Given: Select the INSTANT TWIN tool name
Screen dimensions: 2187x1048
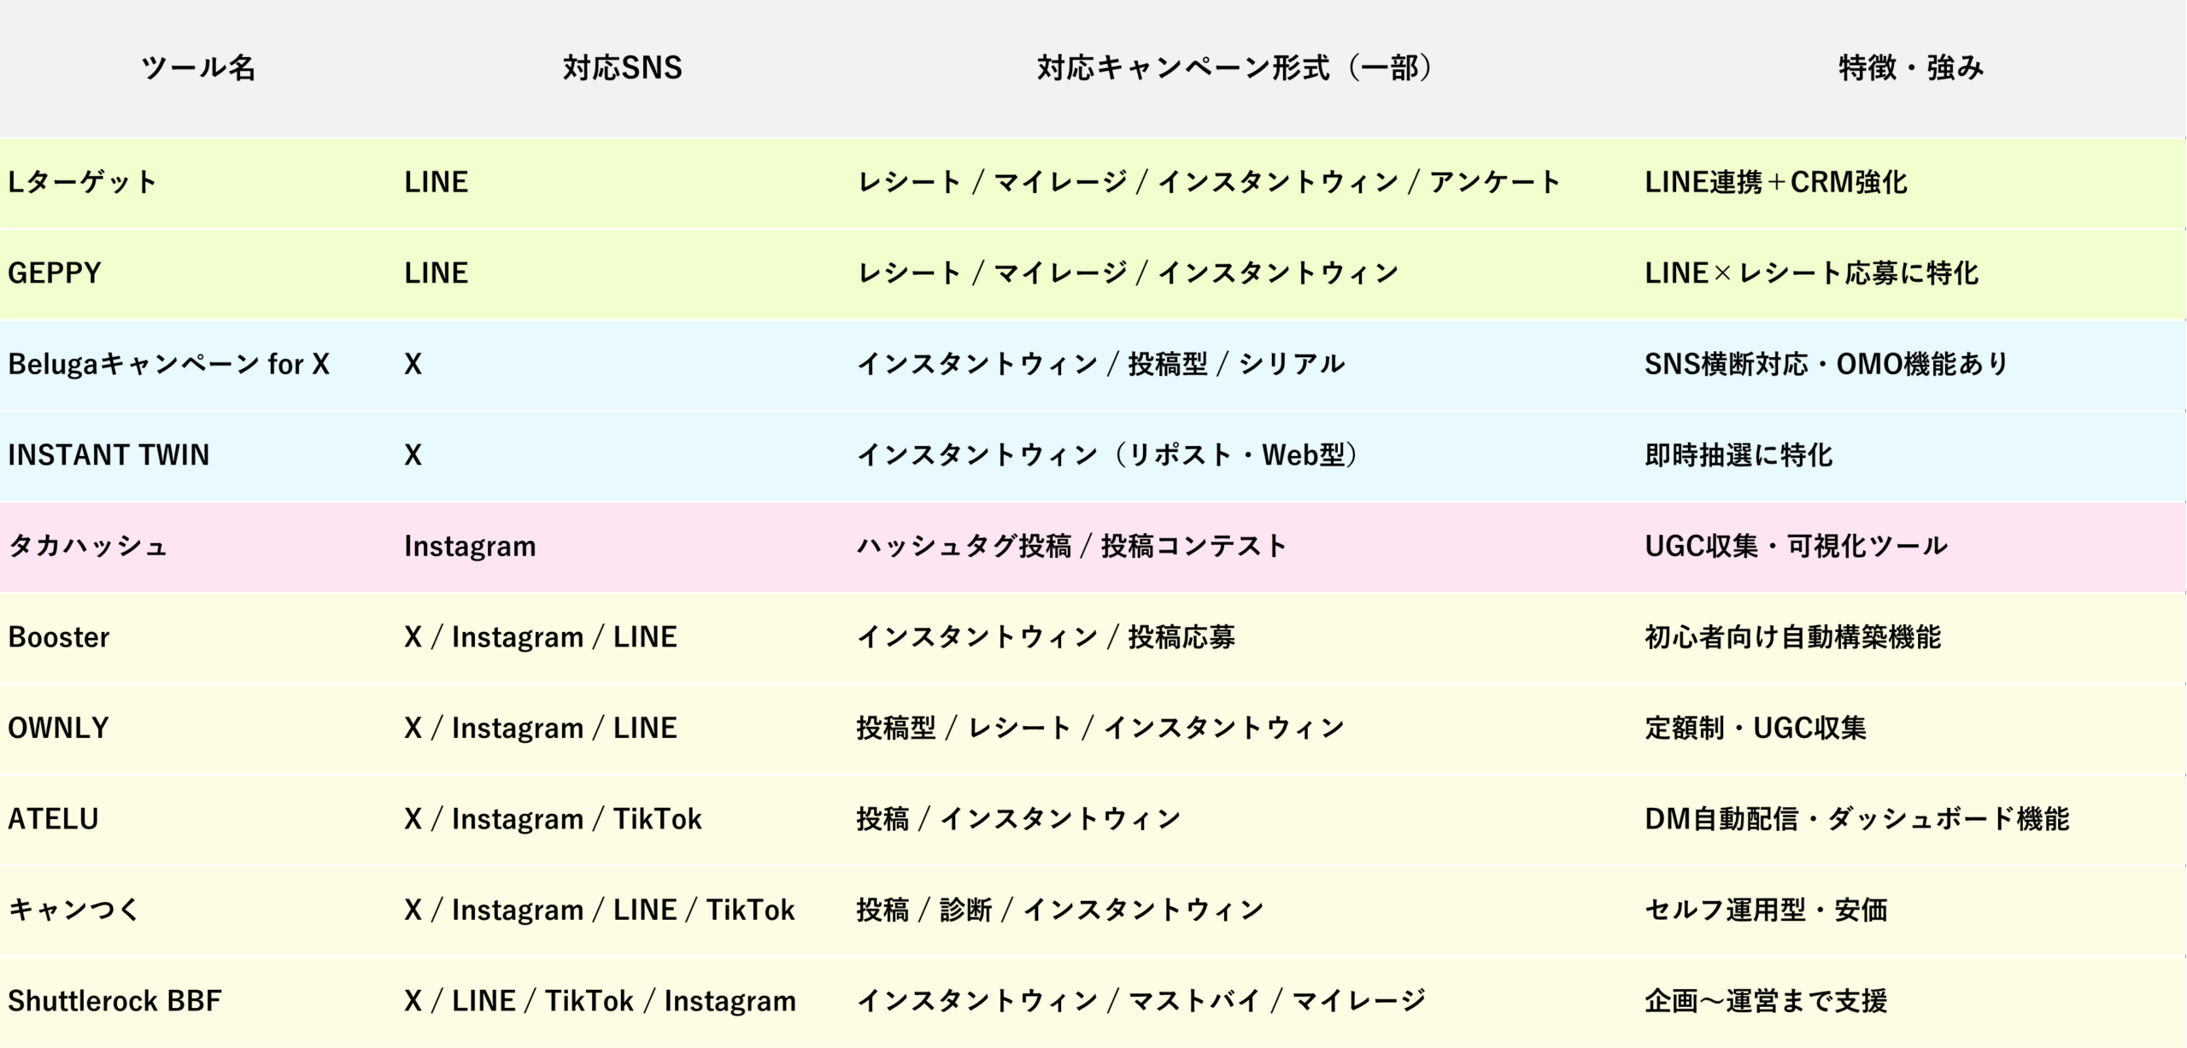Looking at the screenshot, I should pyautogui.click(x=108, y=455).
